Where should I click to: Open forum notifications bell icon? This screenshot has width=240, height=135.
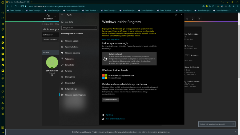tap(187, 19)
